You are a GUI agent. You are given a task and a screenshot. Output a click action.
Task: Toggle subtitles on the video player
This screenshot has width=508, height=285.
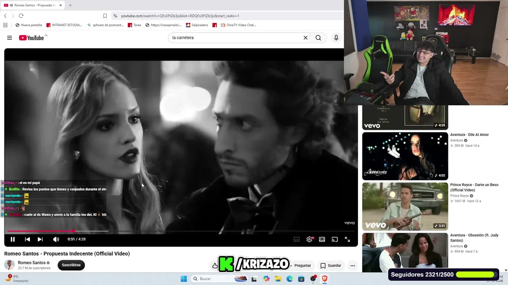tap(296, 239)
